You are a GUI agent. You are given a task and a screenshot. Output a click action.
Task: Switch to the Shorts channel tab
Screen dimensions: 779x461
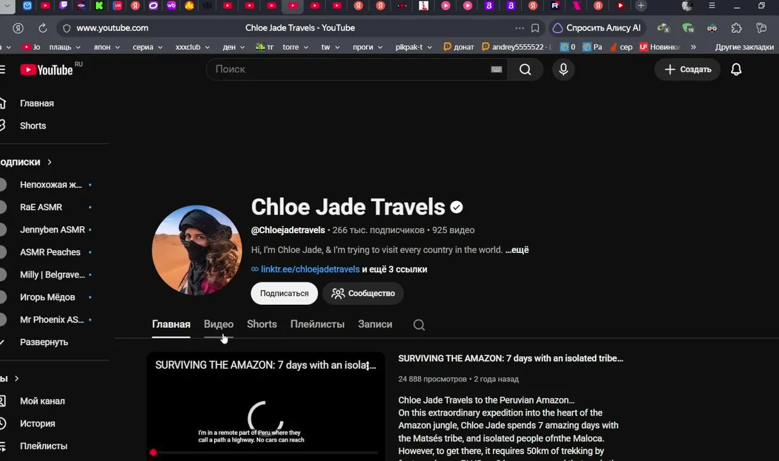pyautogui.click(x=262, y=324)
